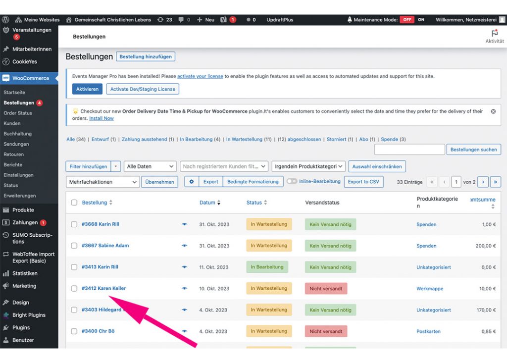Open the Mehrfachaktionen dropdown

tap(103, 182)
